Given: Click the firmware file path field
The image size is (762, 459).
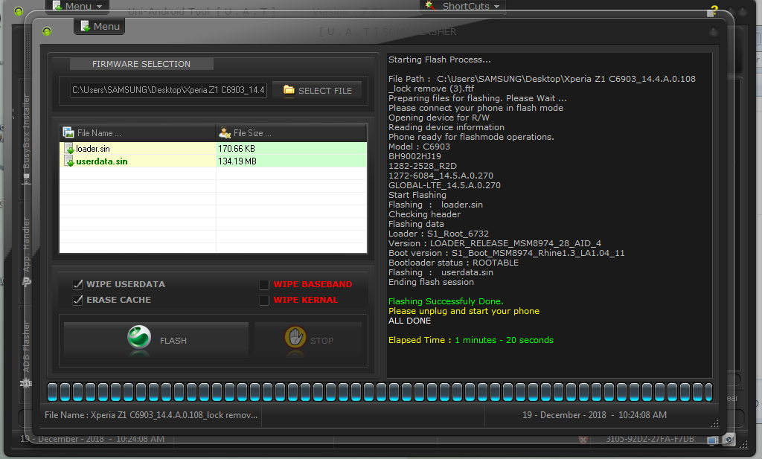Looking at the screenshot, I should [169, 90].
